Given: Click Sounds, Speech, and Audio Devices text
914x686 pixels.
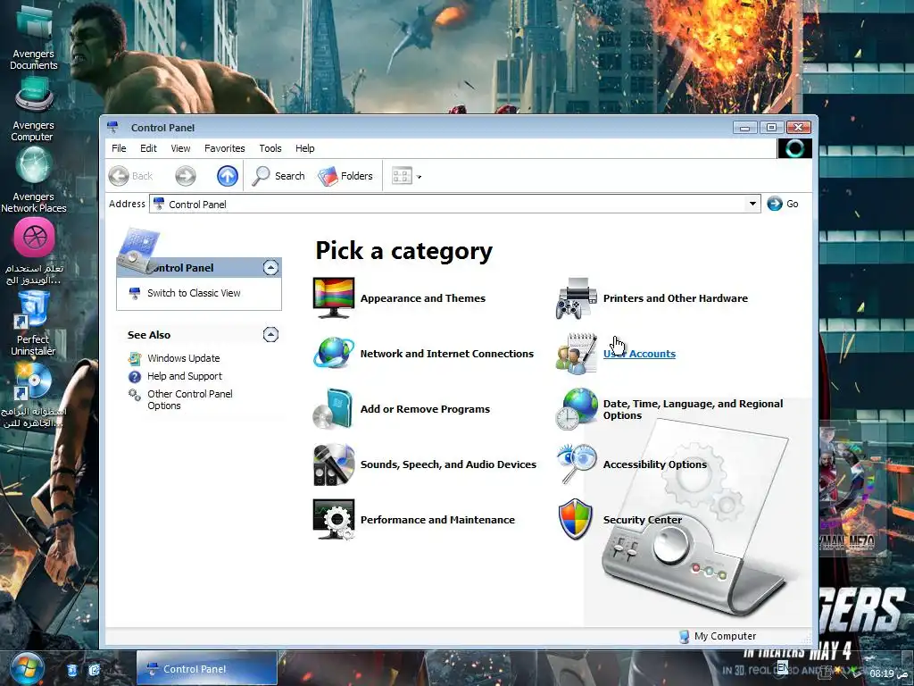Looking at the screenshot, I should point(448,464).
